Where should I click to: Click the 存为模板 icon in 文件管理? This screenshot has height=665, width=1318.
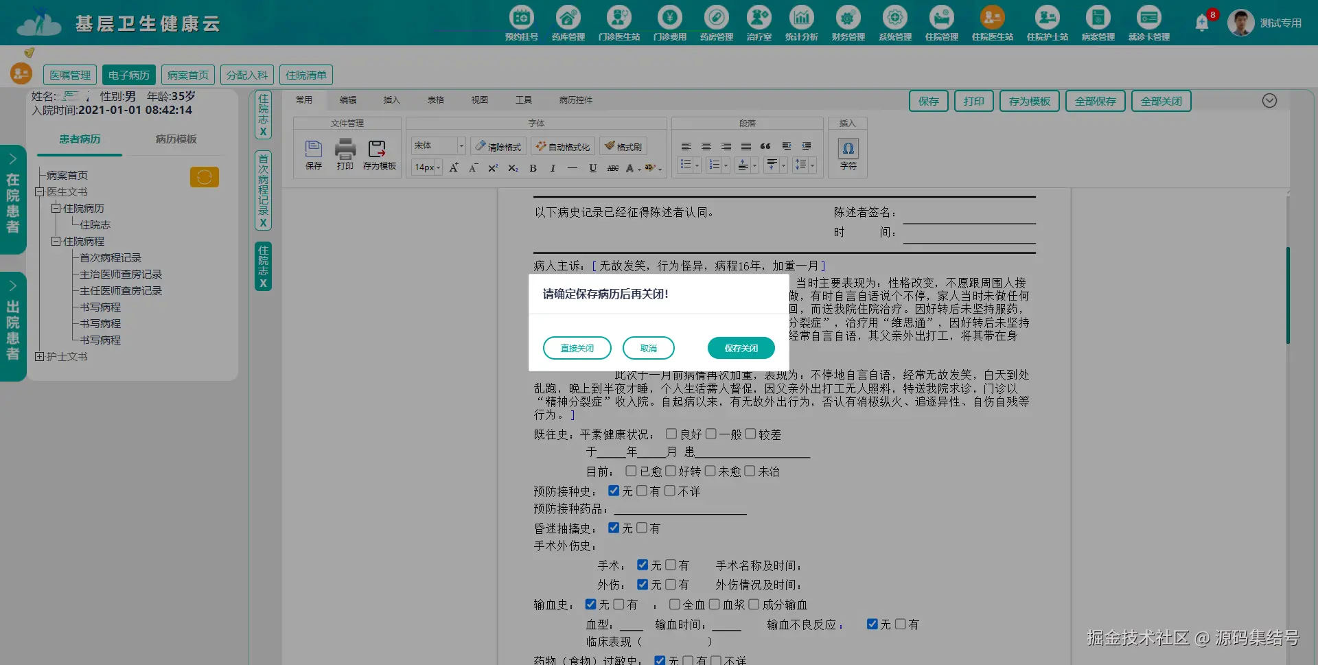[x=378, y=148]
